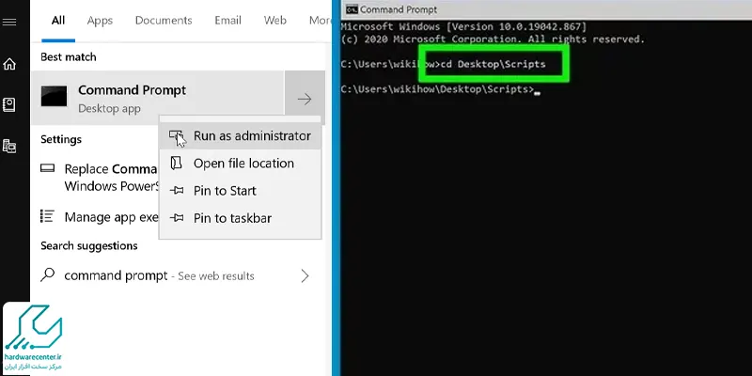The height and width of the screenshot is (376, 752).
Task: Switch to the Web search tab
Action: 275,21
